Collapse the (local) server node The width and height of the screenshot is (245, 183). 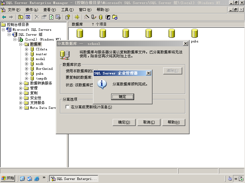coord(15,39)
